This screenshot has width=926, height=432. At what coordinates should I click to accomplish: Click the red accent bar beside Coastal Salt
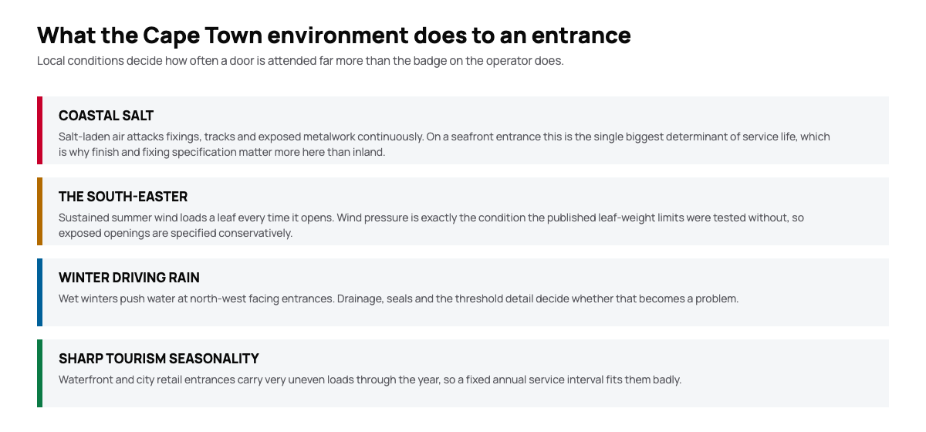pyautogui.click(x=39, y=130)
